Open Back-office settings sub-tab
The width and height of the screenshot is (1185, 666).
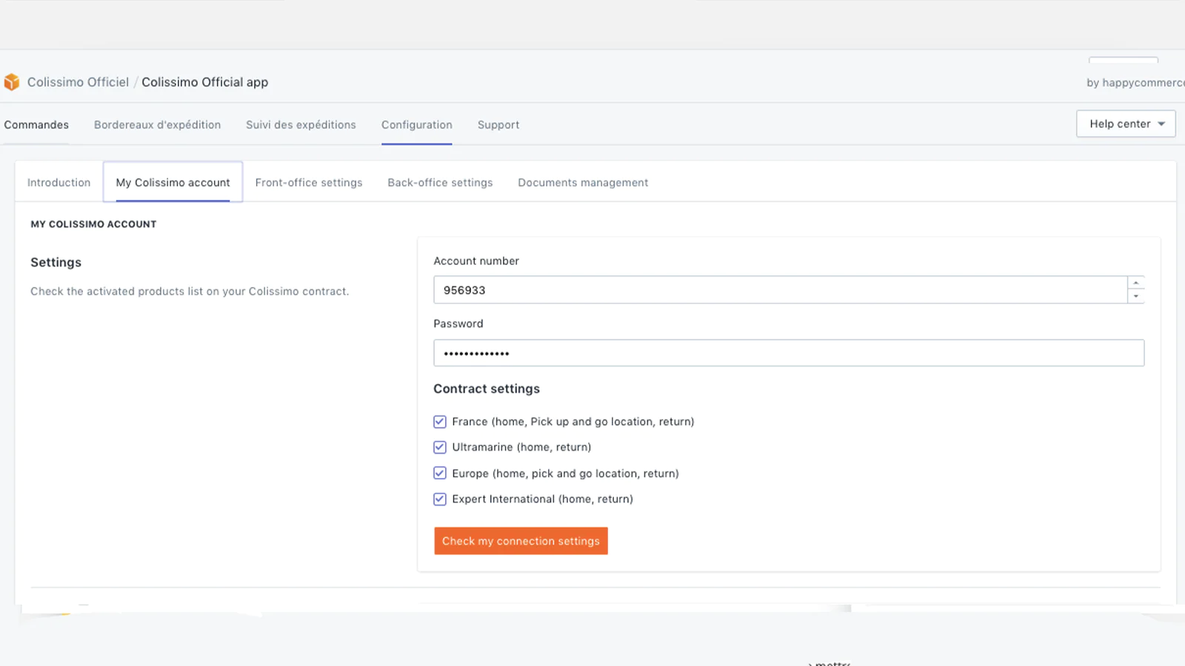tap(440, 183)
